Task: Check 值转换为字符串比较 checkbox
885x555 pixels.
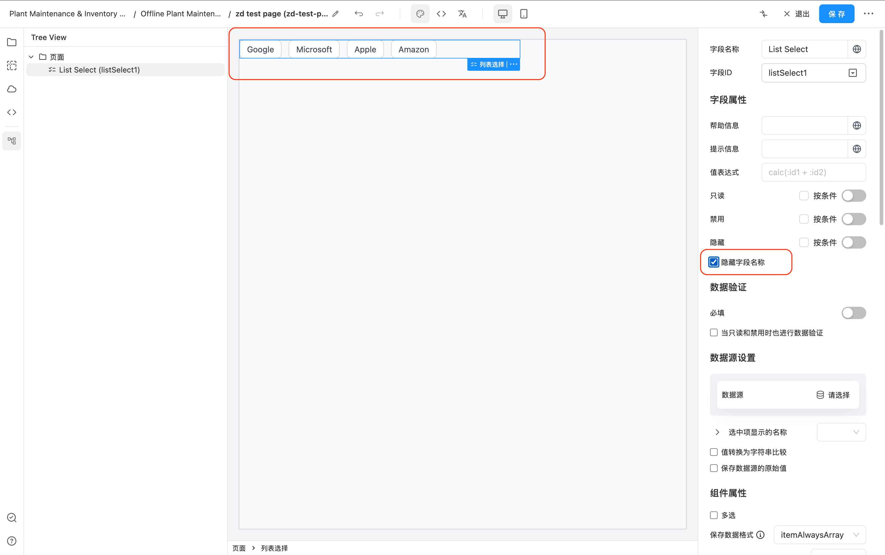Action: click(714, 452)
